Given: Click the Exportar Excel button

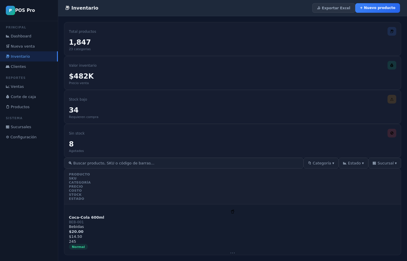Looking at the screenshot, I should pyautogui.click(x=333, y=8).
